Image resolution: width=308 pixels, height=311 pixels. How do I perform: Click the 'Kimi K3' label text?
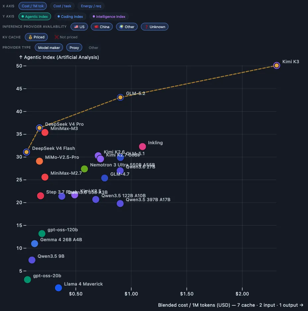pyautogui.click(x=291, y=62)
